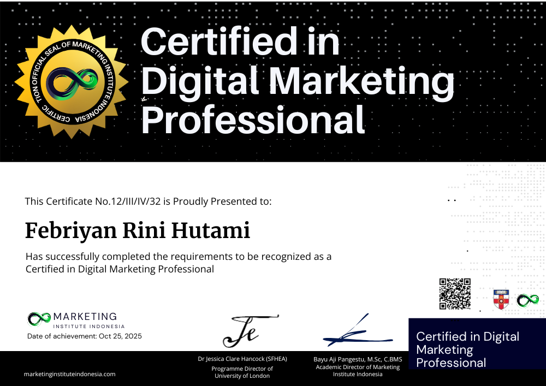Open the marketinginstituteindonesia.com link
The image size is (546, 386).
[x=69, y=374]
